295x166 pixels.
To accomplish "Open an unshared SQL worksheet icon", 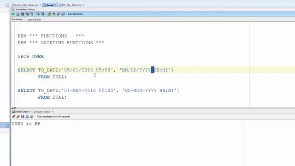I will pyautogui.click(x=49, y=14).
